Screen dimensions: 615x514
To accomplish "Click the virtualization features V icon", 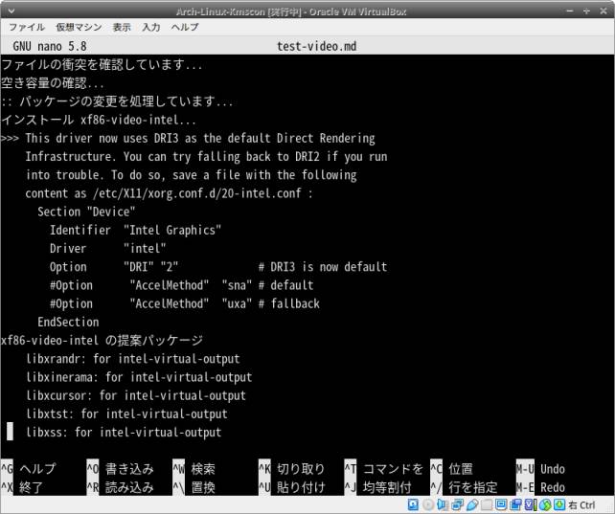I will pyautogui.click(x=531, y=504).
